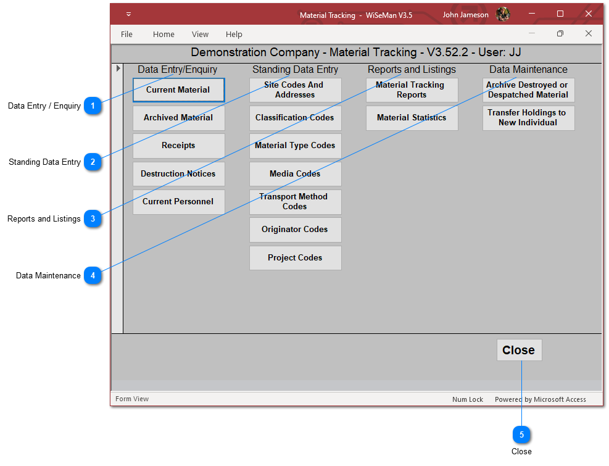
Task: Open Transport Method Codes
Action: [295, 202]
